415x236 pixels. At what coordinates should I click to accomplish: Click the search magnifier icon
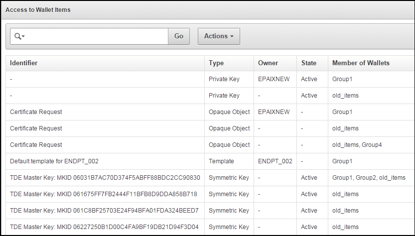[19, 36]
